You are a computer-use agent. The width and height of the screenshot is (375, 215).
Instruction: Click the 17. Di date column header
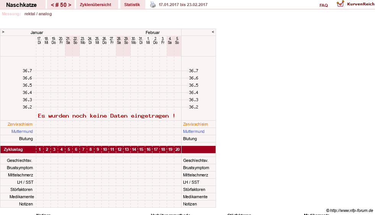[39, 40]
